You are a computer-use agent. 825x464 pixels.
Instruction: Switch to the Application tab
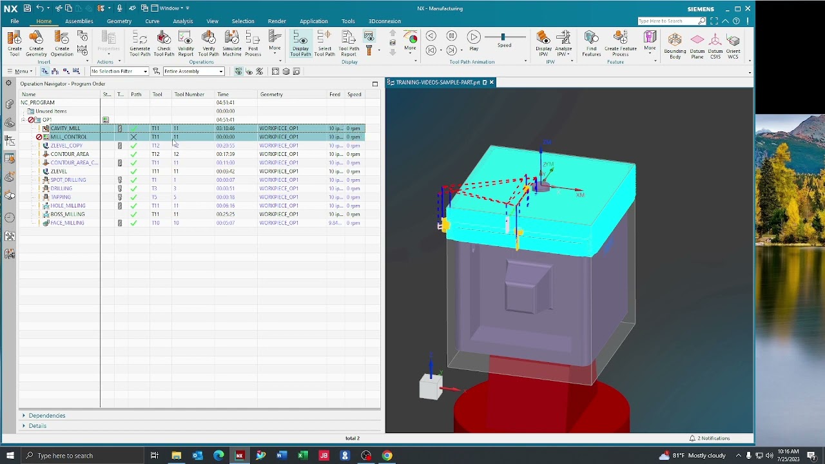tap(314, 21)
